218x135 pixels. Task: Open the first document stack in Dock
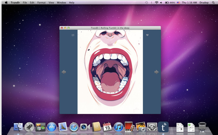[x=180, y=127]
